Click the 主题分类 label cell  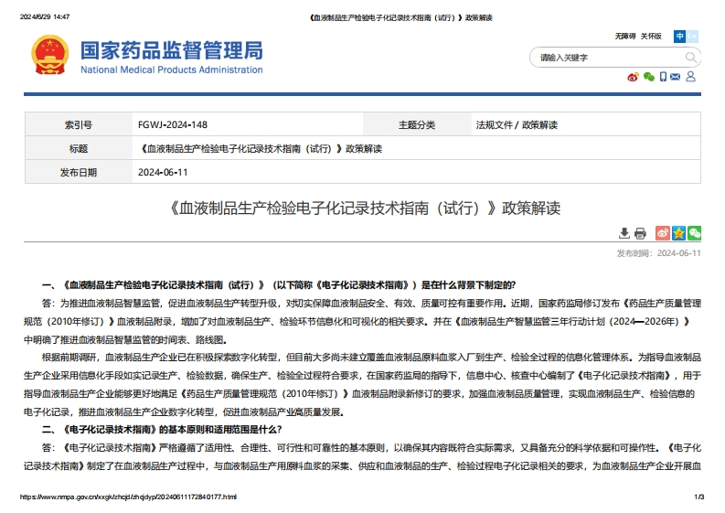point(417,124)
